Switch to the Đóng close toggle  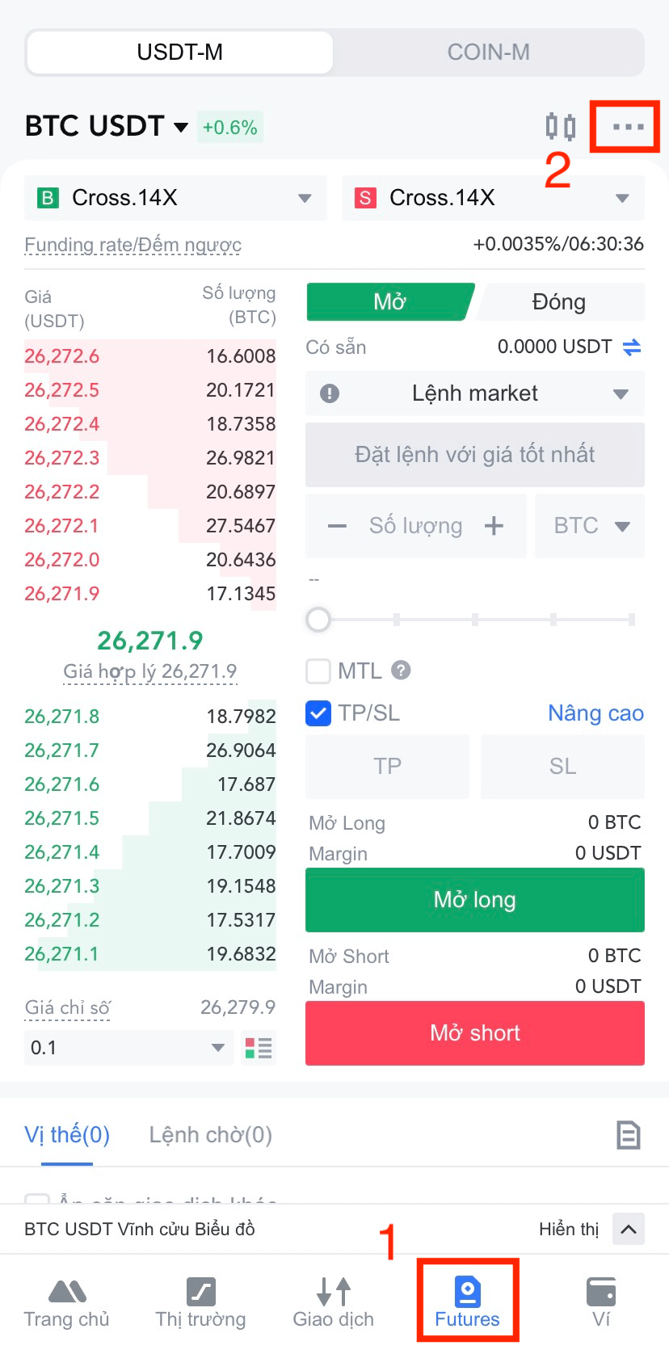pos(559,302)
